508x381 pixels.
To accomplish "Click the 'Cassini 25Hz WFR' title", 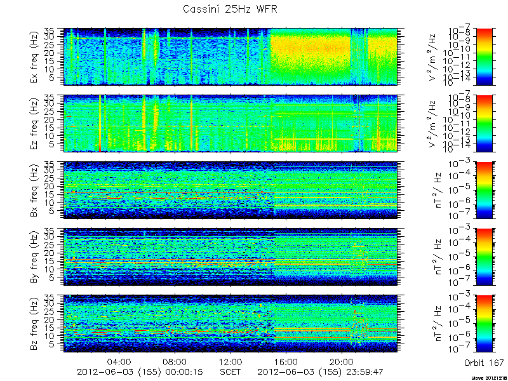I will pos(230,9).
